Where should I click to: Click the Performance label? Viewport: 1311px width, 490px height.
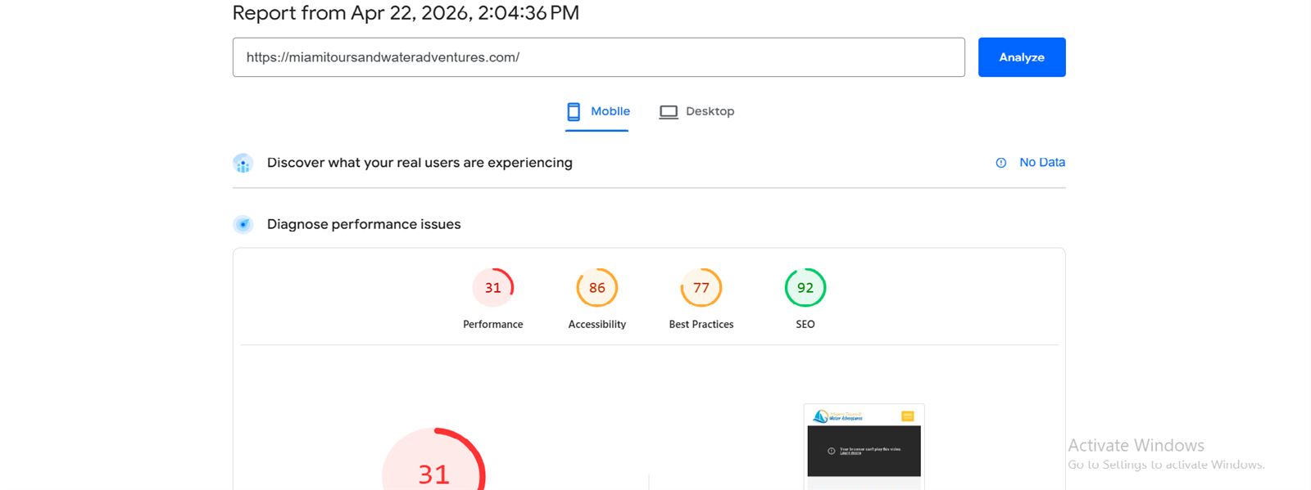pos(492,325)
